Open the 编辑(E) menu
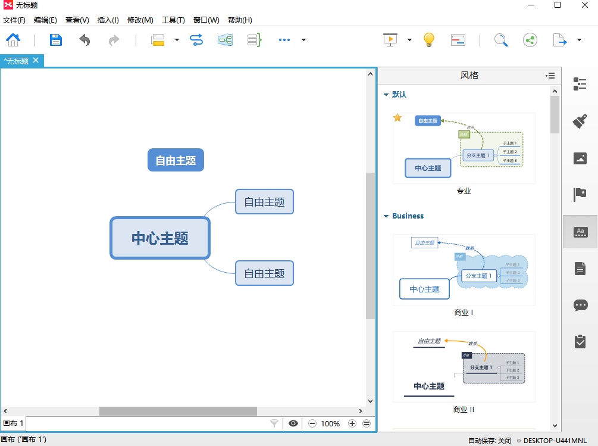The image size is (598, 446). pyautogui.click(x=45, y=20)
